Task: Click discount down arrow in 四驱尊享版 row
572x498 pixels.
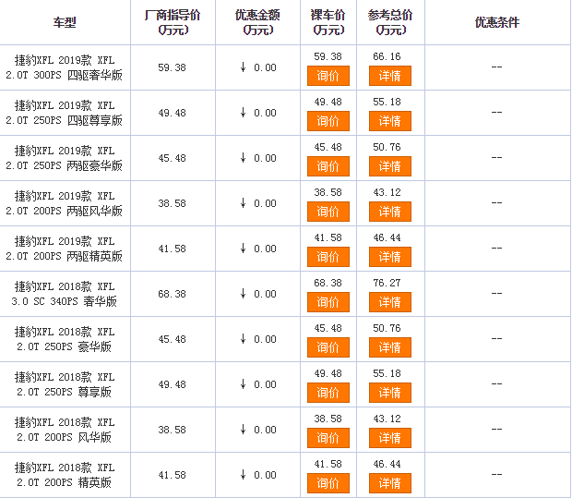Action: 243,112
